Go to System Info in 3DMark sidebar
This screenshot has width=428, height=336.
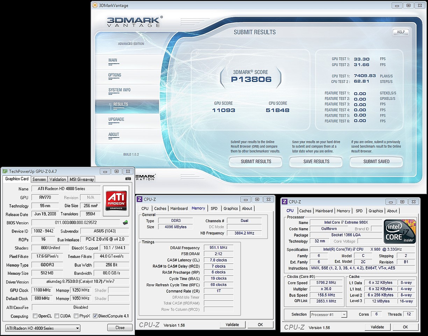pyautogui.click(x=119, y=90)
